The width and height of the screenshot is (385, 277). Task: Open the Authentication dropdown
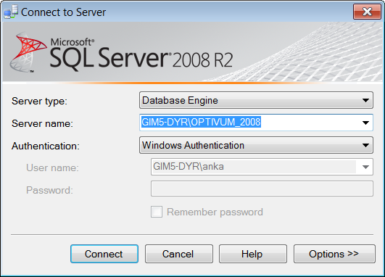point(256,145)
